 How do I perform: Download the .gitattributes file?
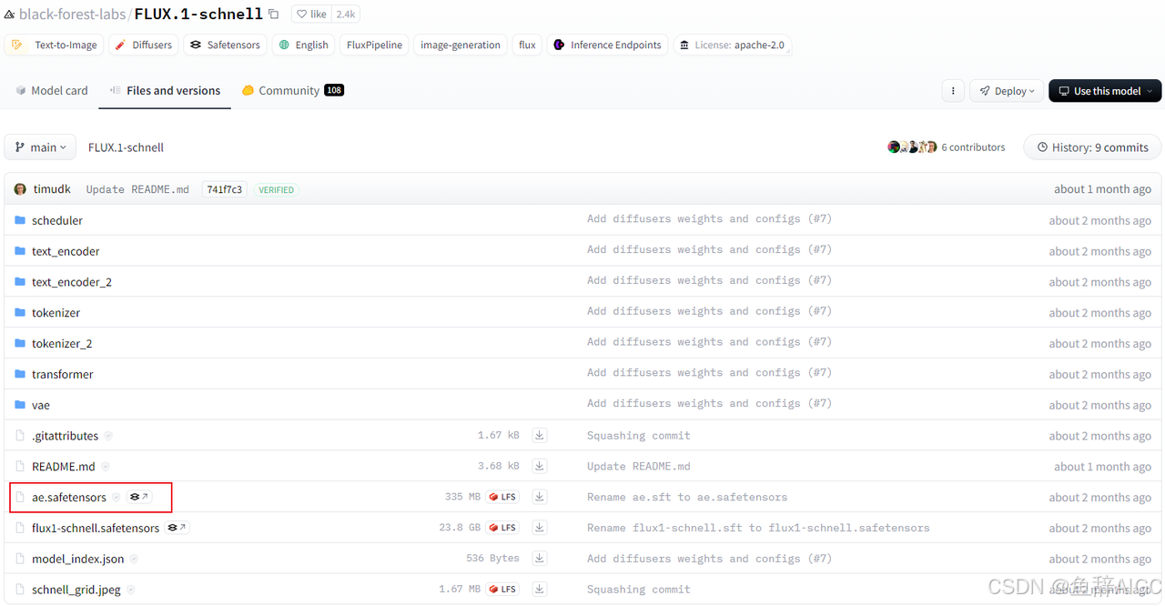coord(540,436)
